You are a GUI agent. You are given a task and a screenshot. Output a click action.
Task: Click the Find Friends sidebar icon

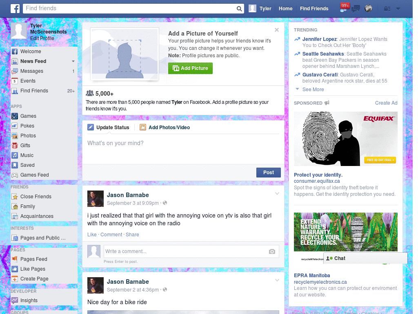click(x=15, y=91)
